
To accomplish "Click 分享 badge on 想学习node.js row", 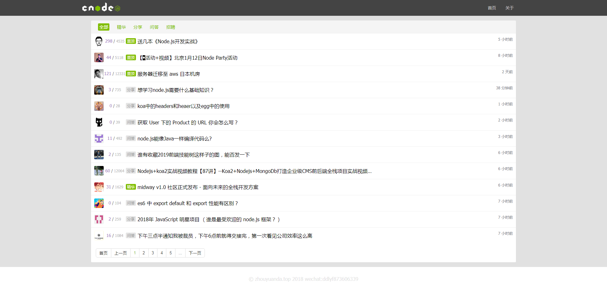I will (x=131, y=90).
